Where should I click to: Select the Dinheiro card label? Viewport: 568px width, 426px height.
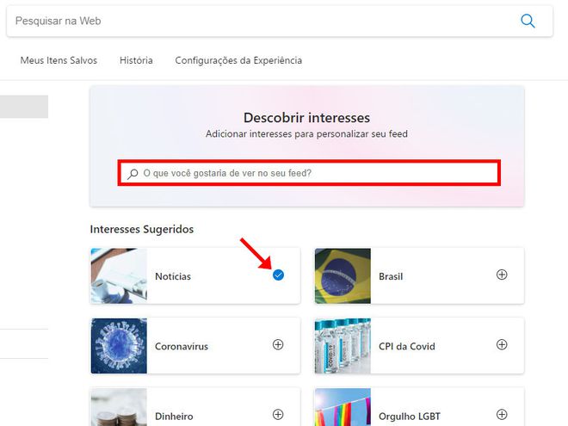pos(174,417)
